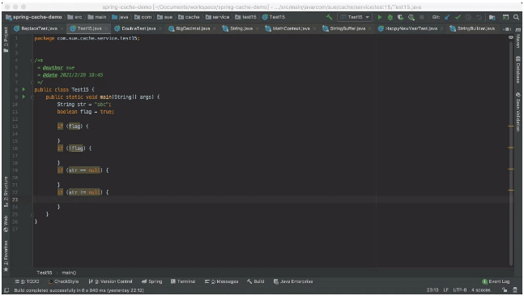Open the Java Enterprise tool window
Viewport: 524px width, 296px height.
tap(293, 281)
